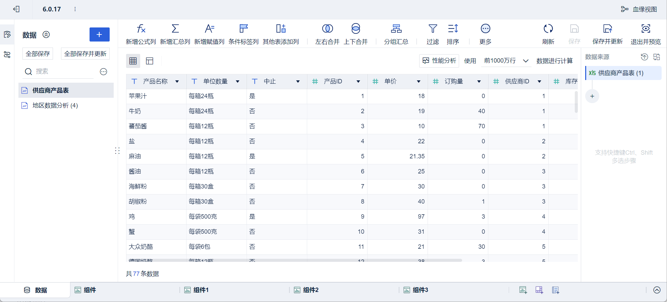The image size is (667, 302).
Task: Click the 21.35 price cell
Action: (x=397, y=156)
